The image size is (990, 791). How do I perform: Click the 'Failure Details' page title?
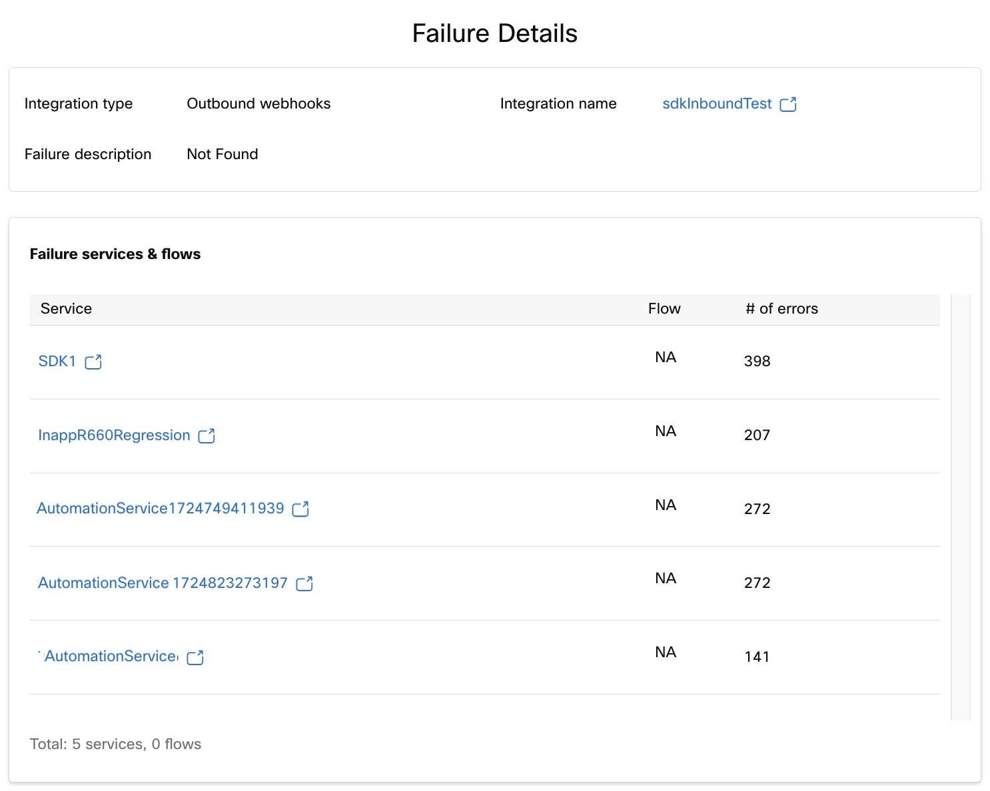[494, 33]
